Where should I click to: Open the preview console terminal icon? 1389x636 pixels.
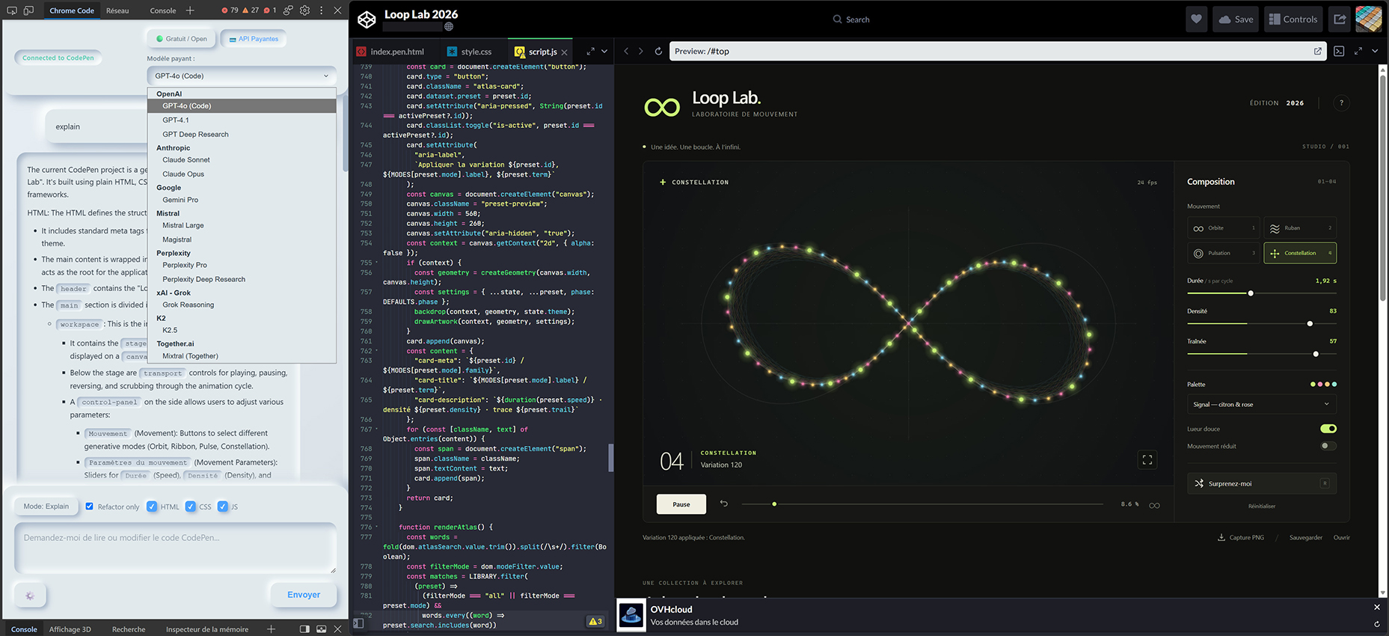[1339, 52]
